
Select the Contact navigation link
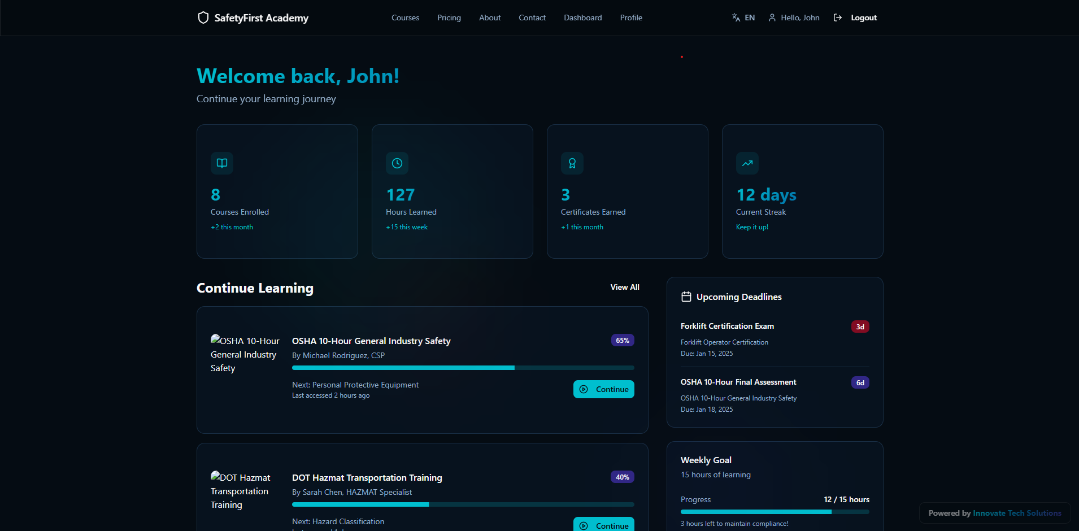pos(532,18)
